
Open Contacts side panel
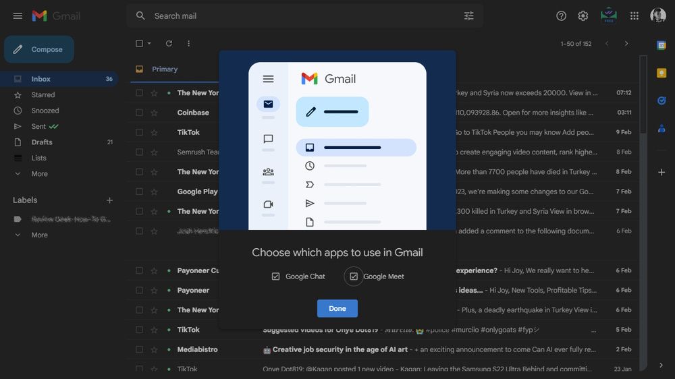[661, 128]
